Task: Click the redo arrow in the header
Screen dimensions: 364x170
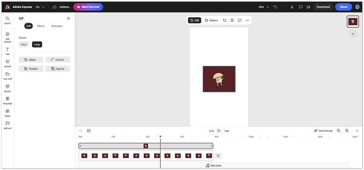Action: [x=283, y=7]
